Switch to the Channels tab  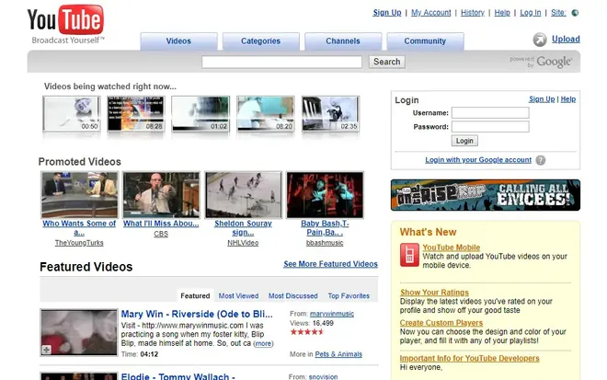(x=343, y=41)
